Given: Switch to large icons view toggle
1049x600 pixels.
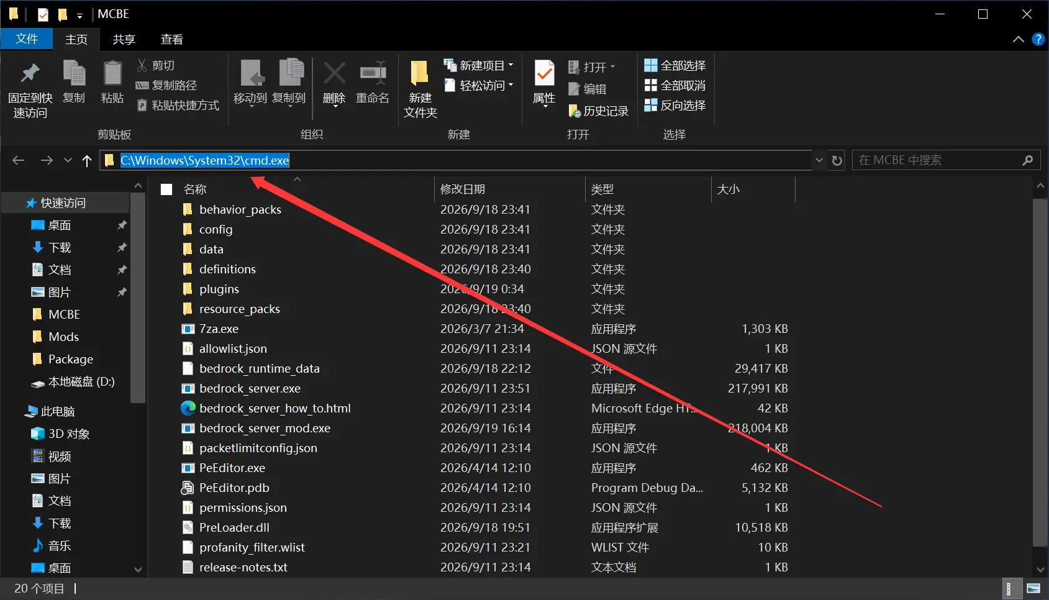Looking at the screenshot, I should point(1033,588).
